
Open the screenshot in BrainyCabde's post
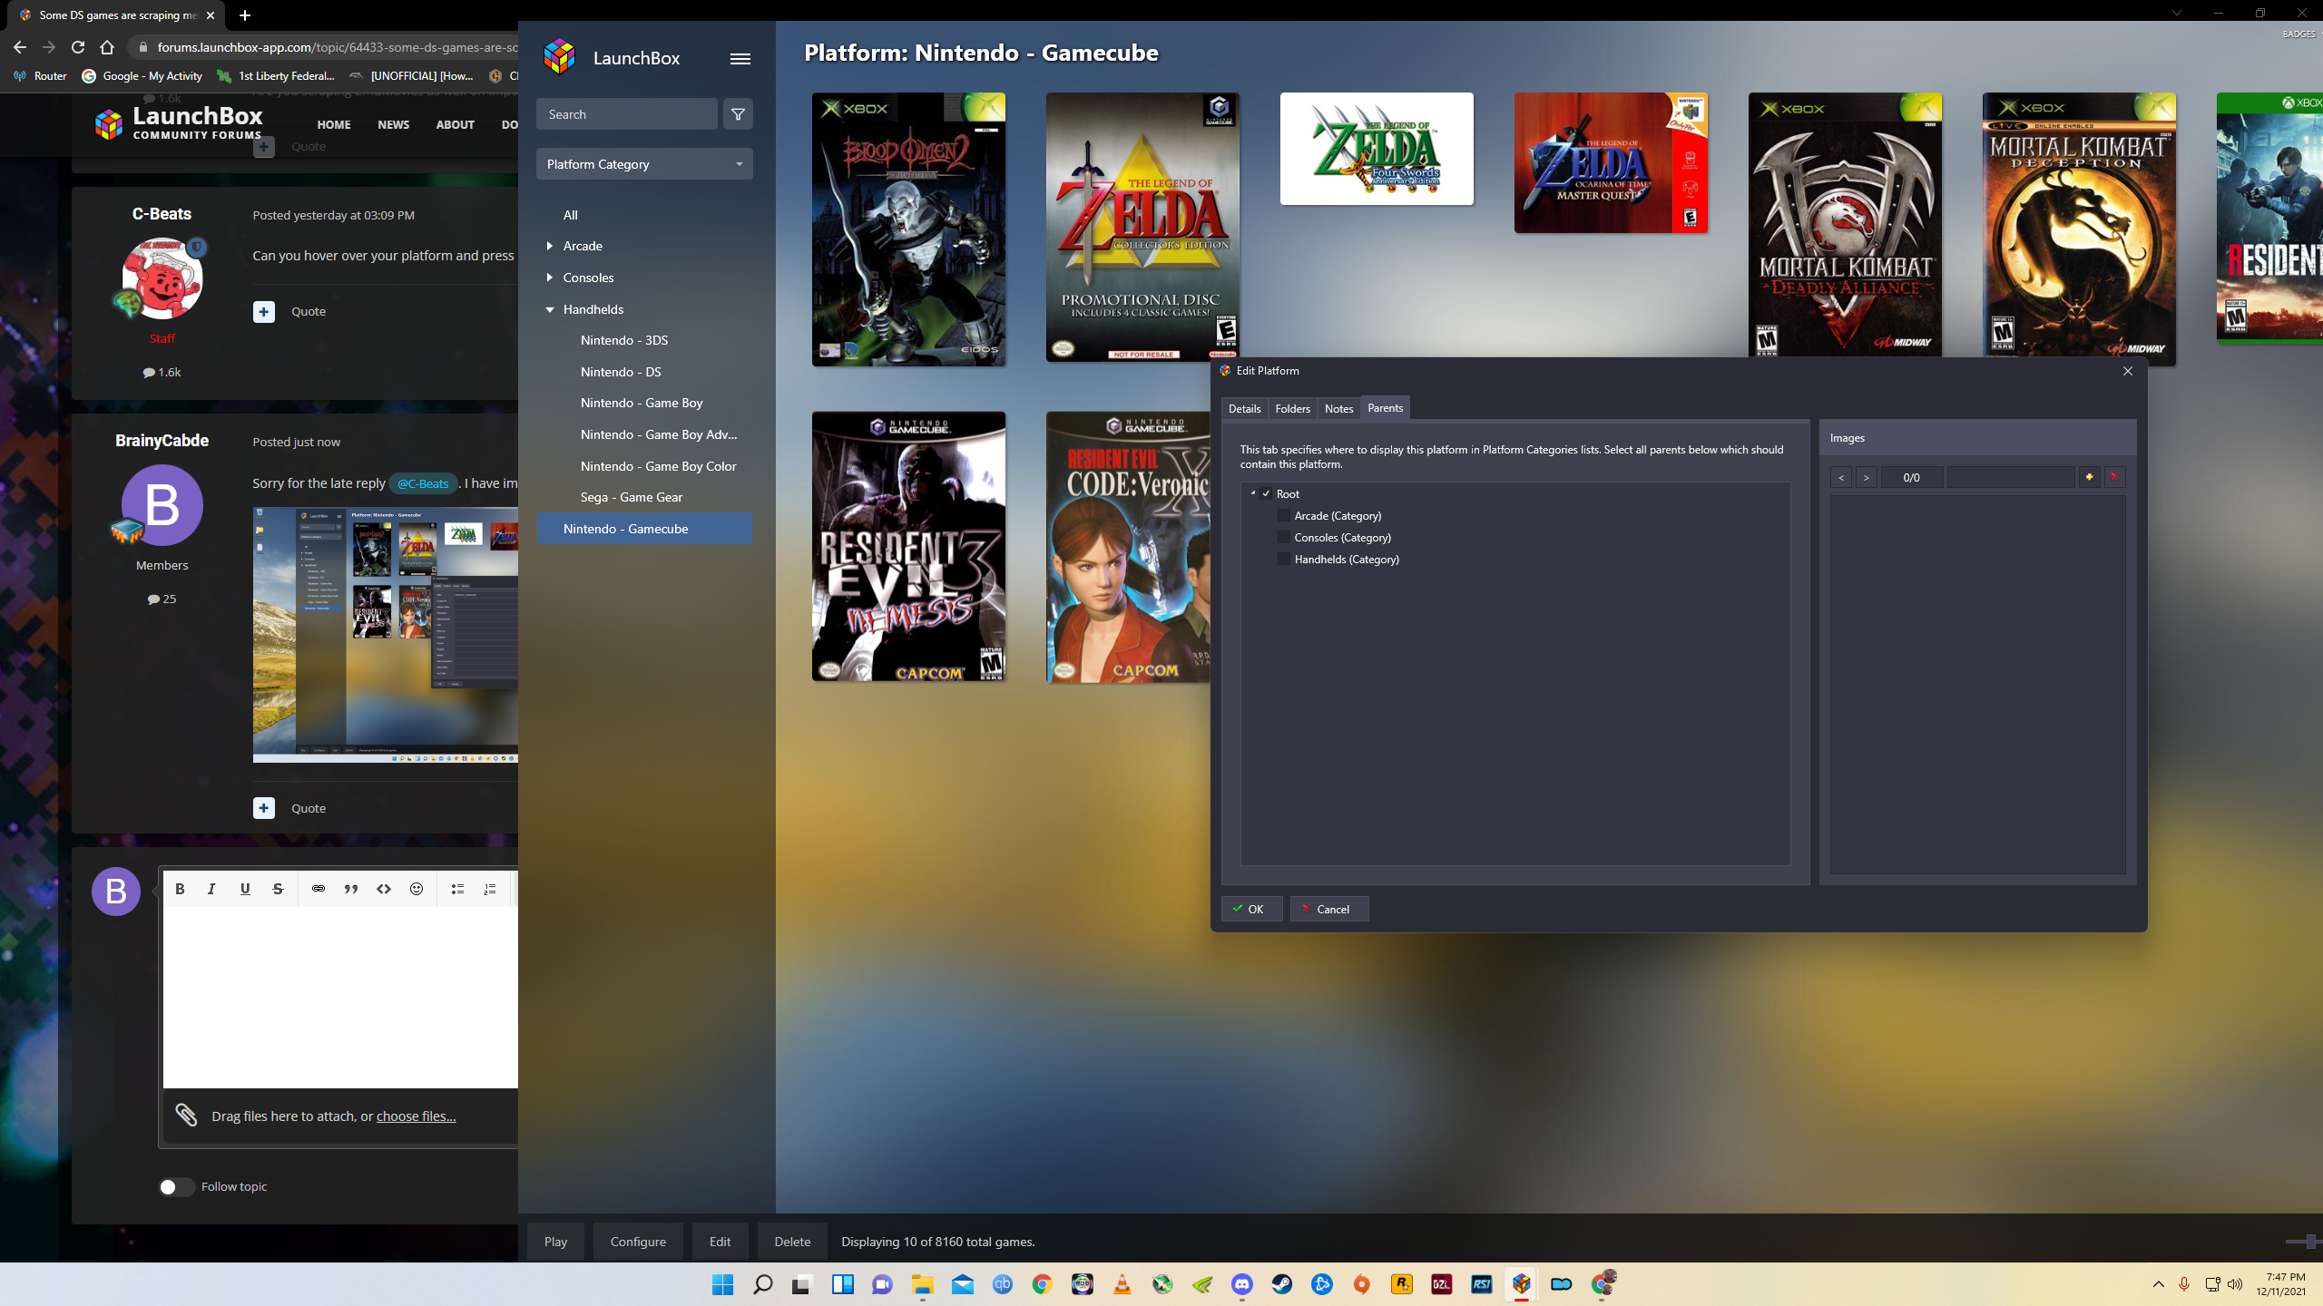(385, 635)
